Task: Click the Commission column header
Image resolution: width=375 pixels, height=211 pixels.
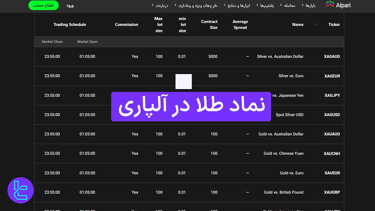Action: pos(127,24)
